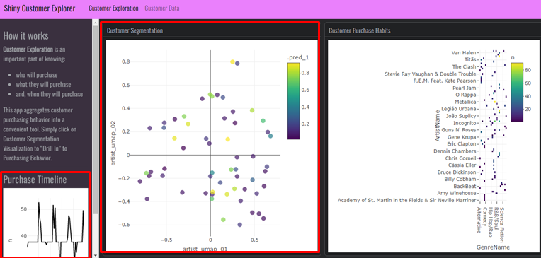Click the Shiny Customer Explorer brand title

40,8
